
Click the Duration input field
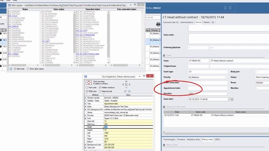pos(208,94)
